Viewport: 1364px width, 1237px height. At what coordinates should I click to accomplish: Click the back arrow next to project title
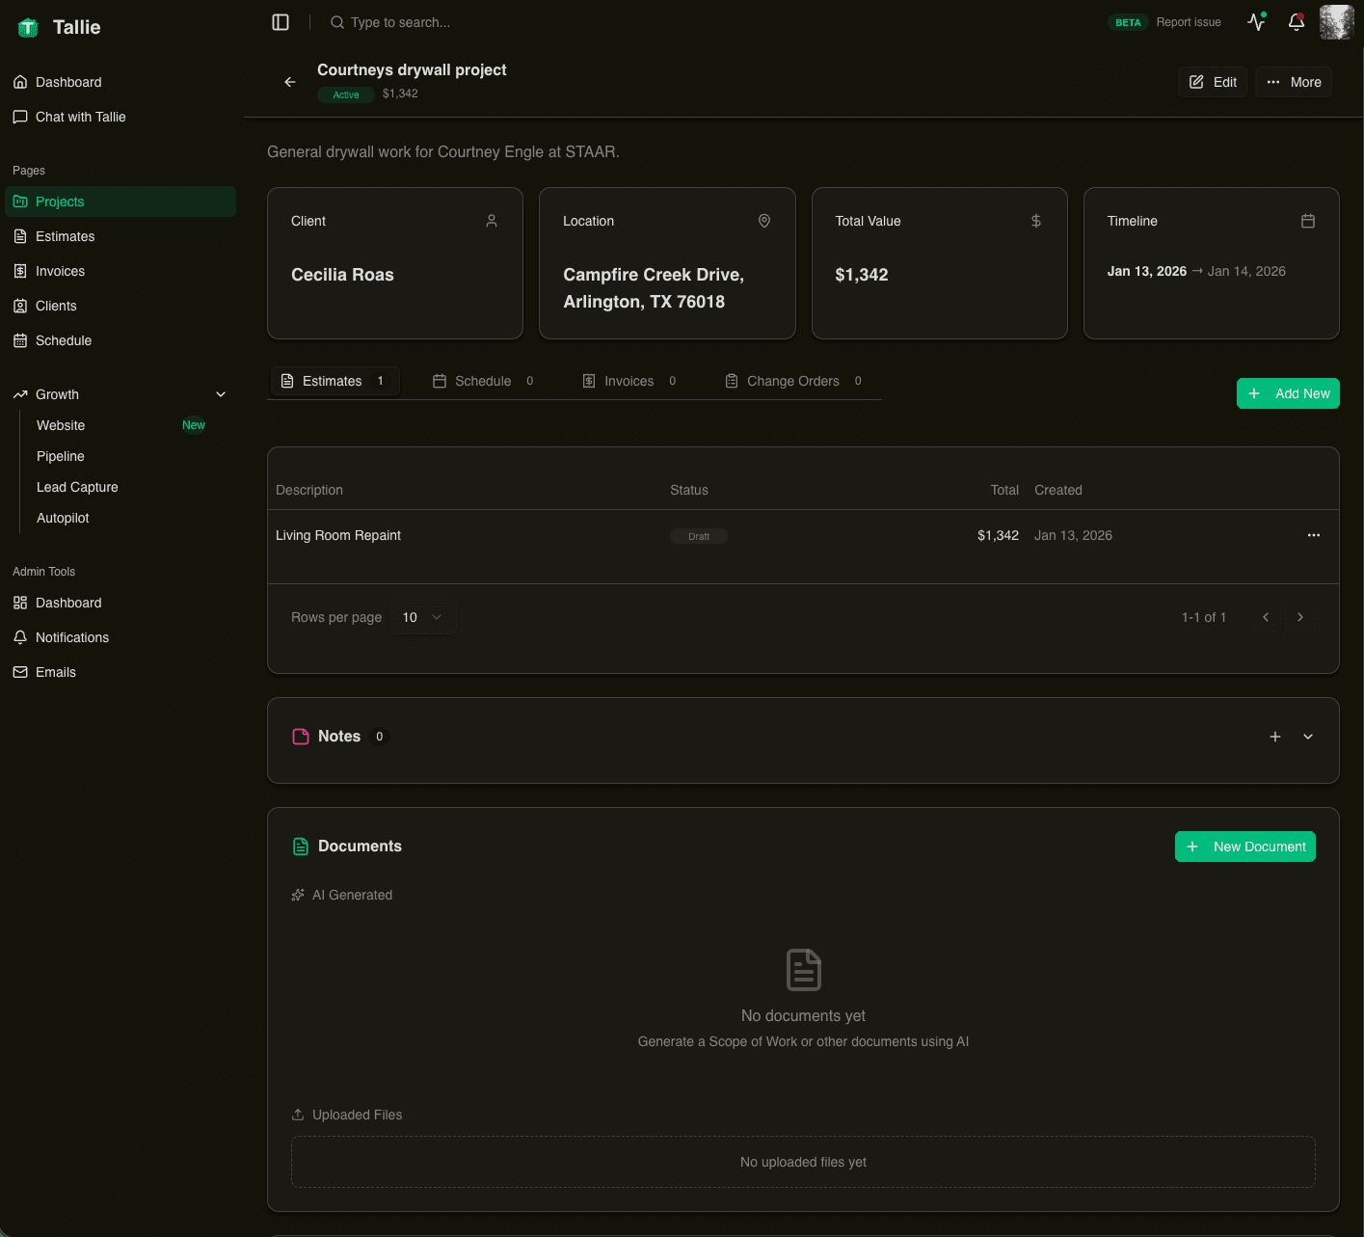click(289, 82)
